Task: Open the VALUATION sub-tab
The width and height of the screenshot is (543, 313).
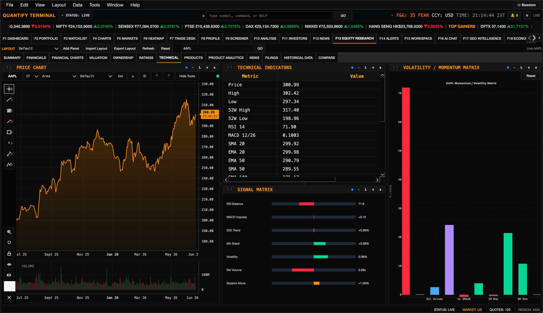Action: (x=98, y=58)
